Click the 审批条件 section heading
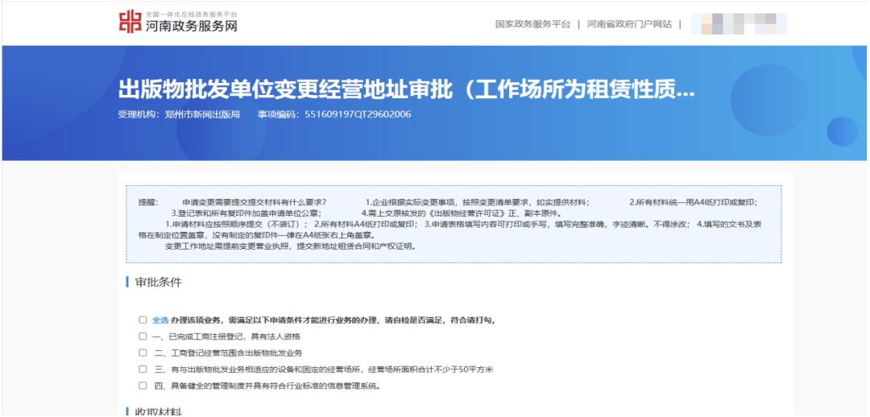The image size is (870, 417). [158, 283]
